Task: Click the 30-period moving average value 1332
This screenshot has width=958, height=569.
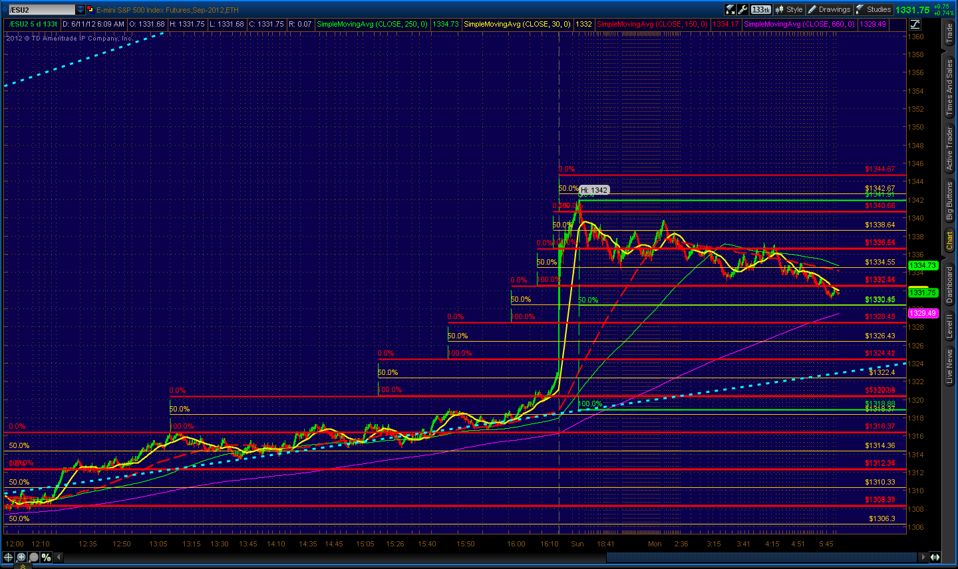Action: coord(583,24)
